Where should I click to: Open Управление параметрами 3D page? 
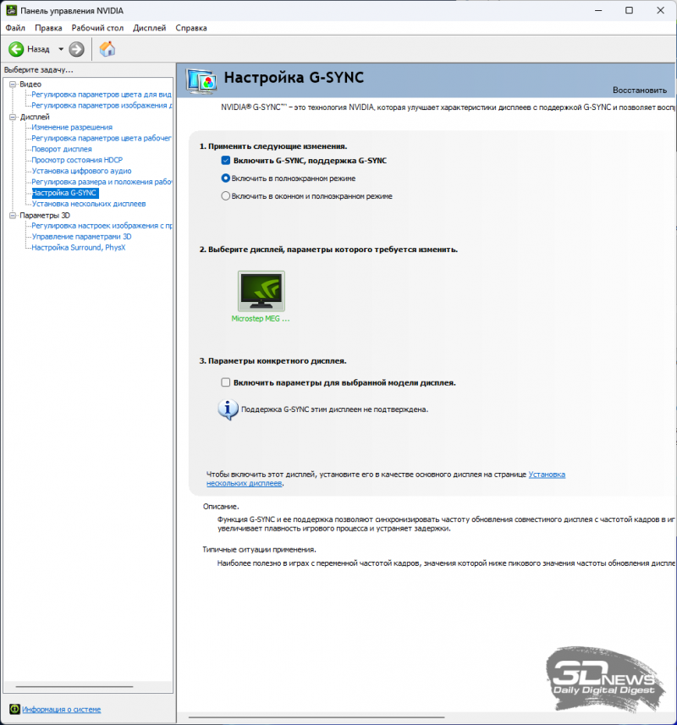(81, 237)
